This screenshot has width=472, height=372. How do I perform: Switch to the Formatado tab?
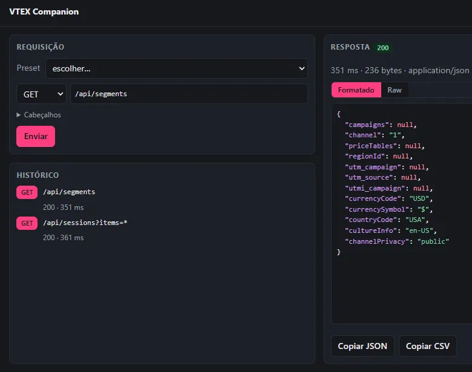click(356, 90)
